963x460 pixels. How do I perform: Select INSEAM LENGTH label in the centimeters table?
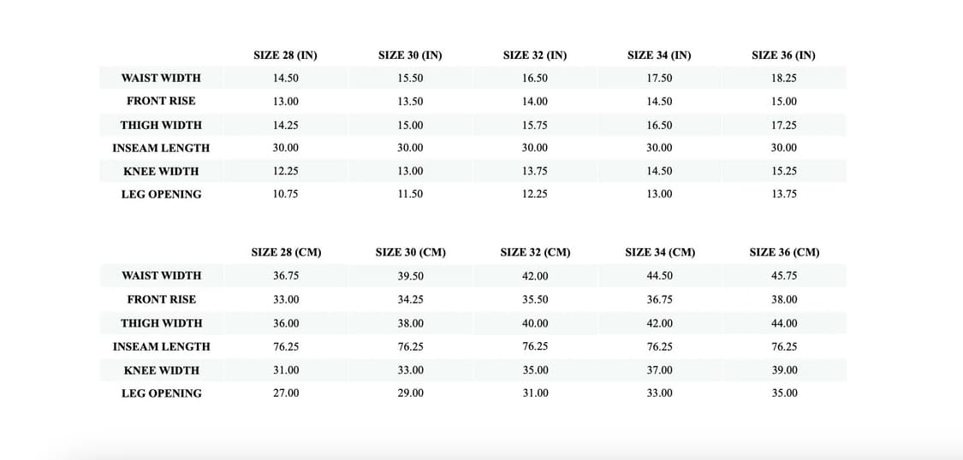(x=161, y=346)
